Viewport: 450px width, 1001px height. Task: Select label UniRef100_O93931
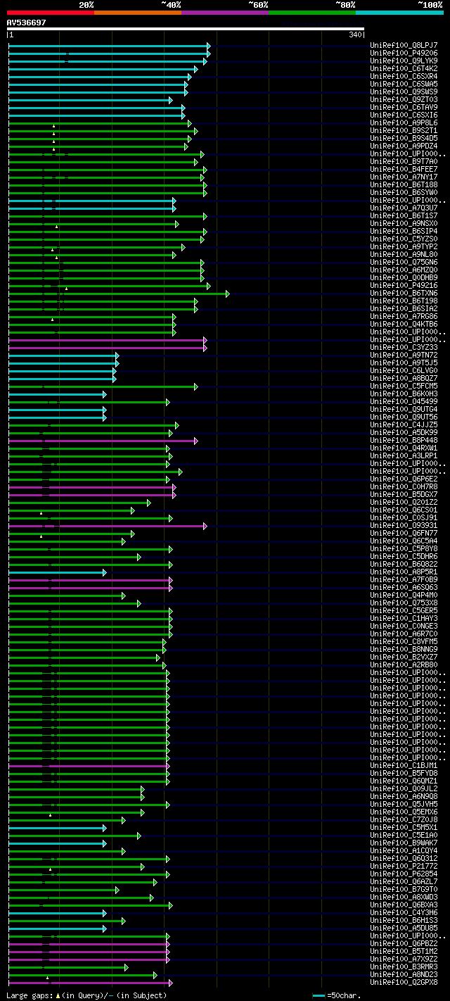tap(404, 525)
